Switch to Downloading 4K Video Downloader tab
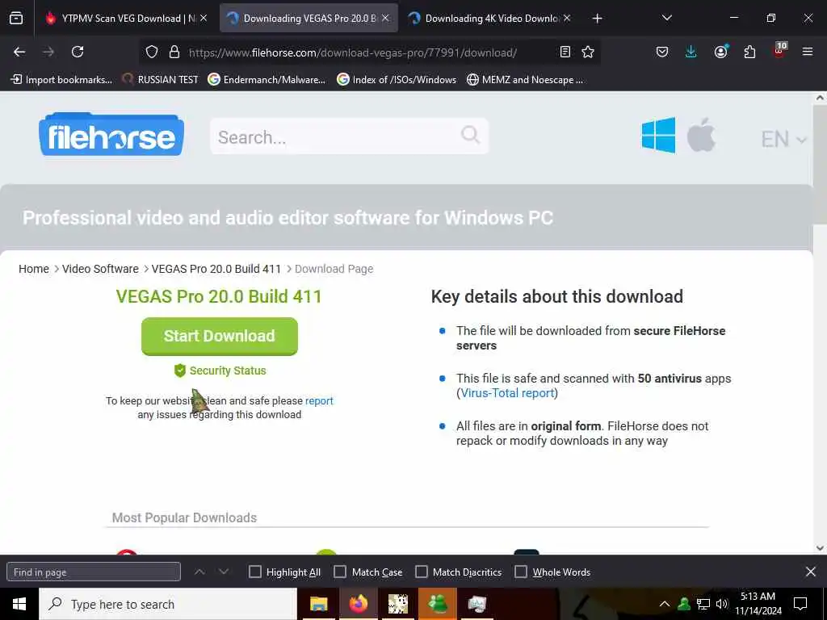Screen dimensions: 827x620 490,19
